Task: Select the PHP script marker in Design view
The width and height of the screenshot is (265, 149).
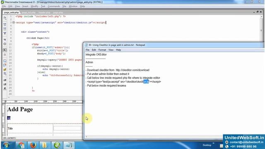Action: [9, 118]
